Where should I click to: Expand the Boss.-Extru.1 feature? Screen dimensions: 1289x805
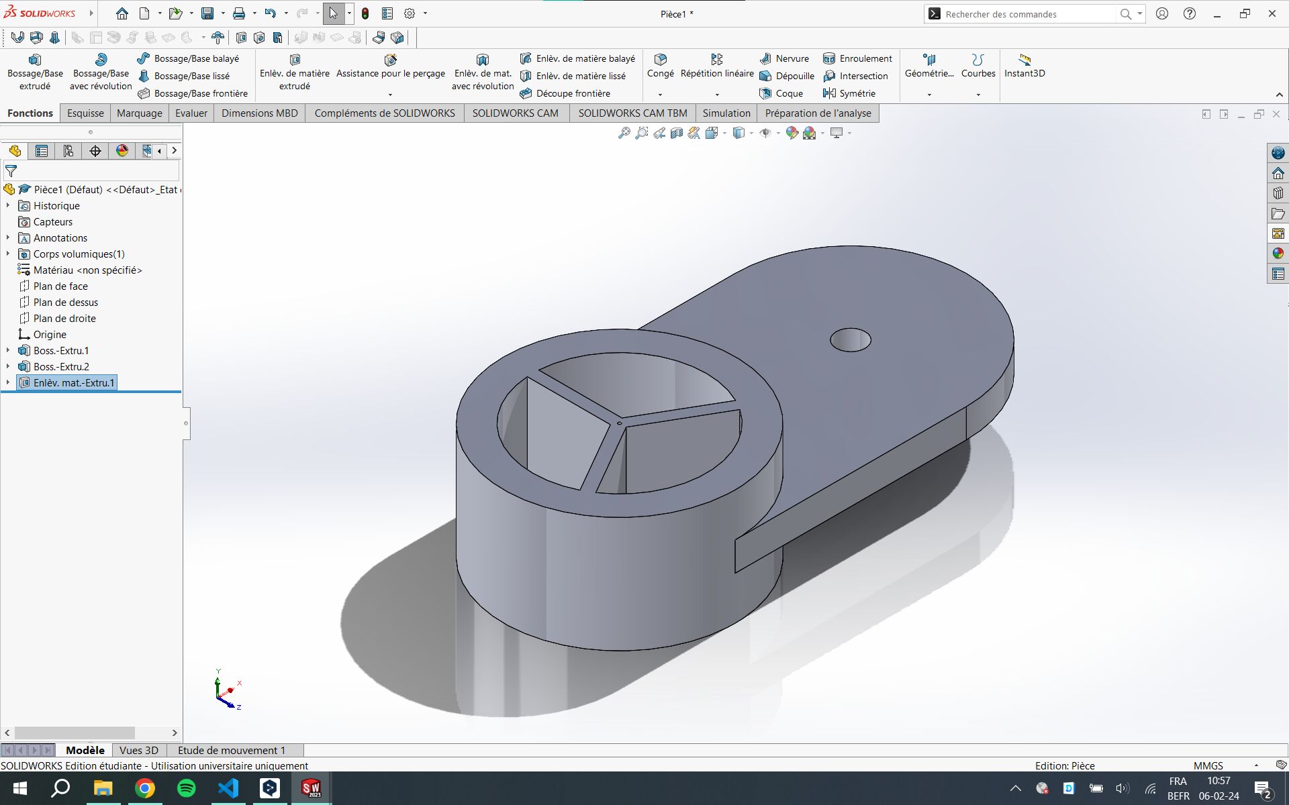[8, 350]
